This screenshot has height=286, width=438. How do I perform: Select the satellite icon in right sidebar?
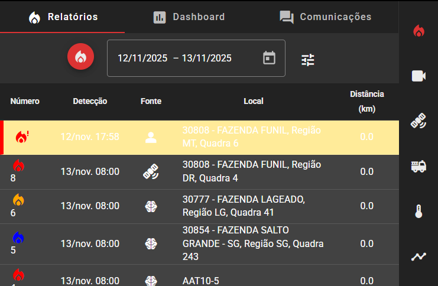click(x=418, y=121)
